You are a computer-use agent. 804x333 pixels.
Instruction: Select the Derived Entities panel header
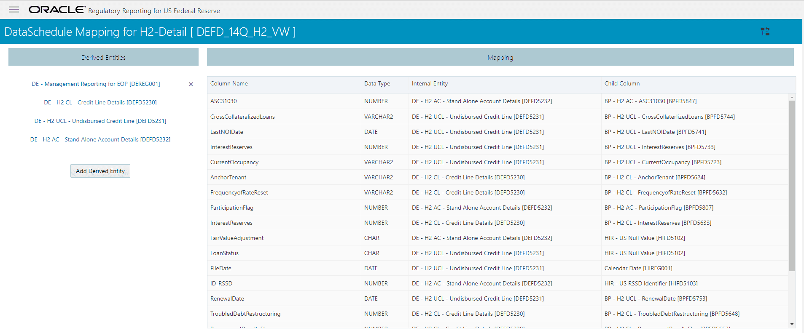[103, 57]
